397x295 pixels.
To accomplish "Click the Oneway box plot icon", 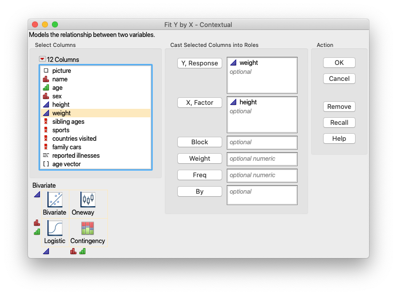I will pyautogui.click(x=87, y=199).
